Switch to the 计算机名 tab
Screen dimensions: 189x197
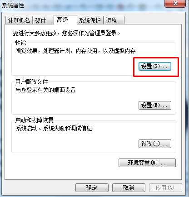click(x=19, y=20)
